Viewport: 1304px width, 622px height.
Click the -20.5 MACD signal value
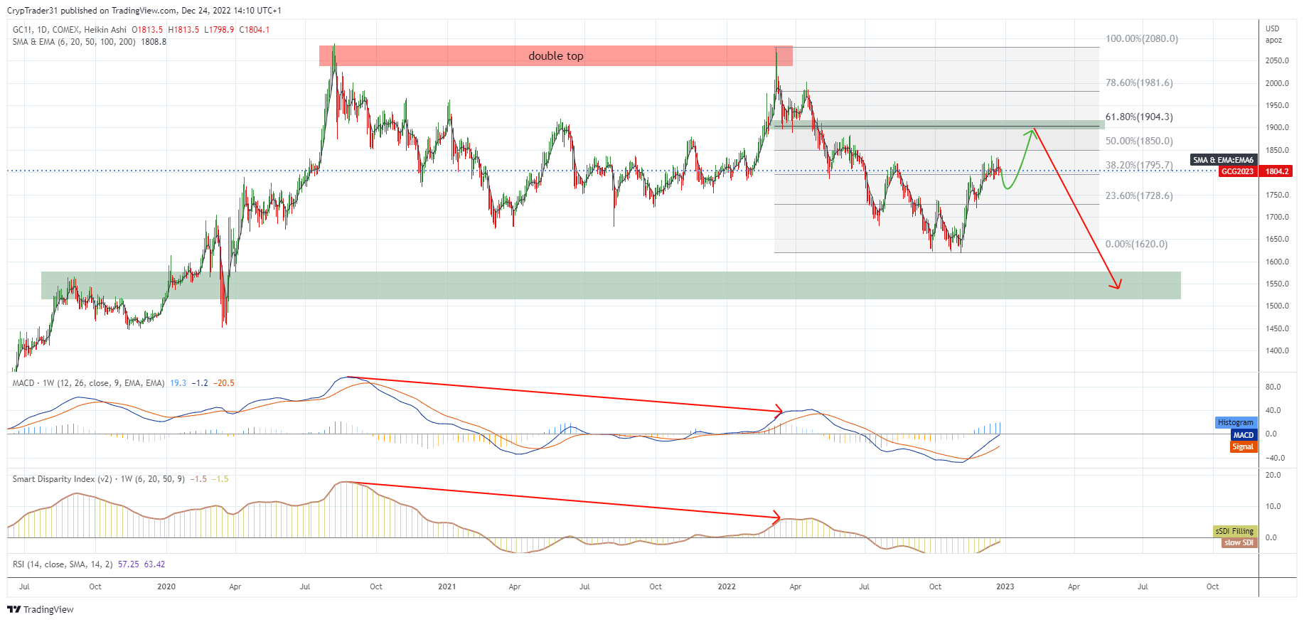224,383
